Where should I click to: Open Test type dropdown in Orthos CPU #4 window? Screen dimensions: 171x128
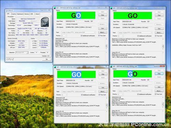point(79,91)
